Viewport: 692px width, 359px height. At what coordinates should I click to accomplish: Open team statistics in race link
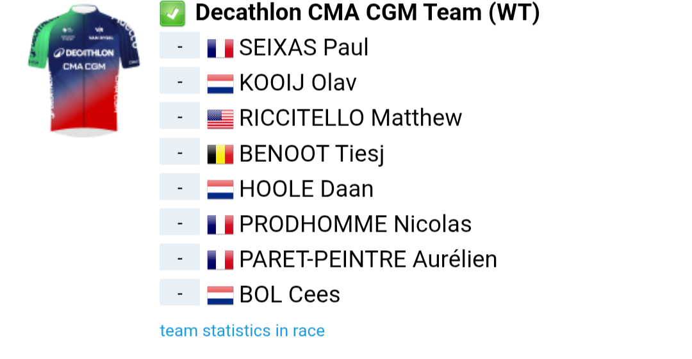click(x=242, y=331)
